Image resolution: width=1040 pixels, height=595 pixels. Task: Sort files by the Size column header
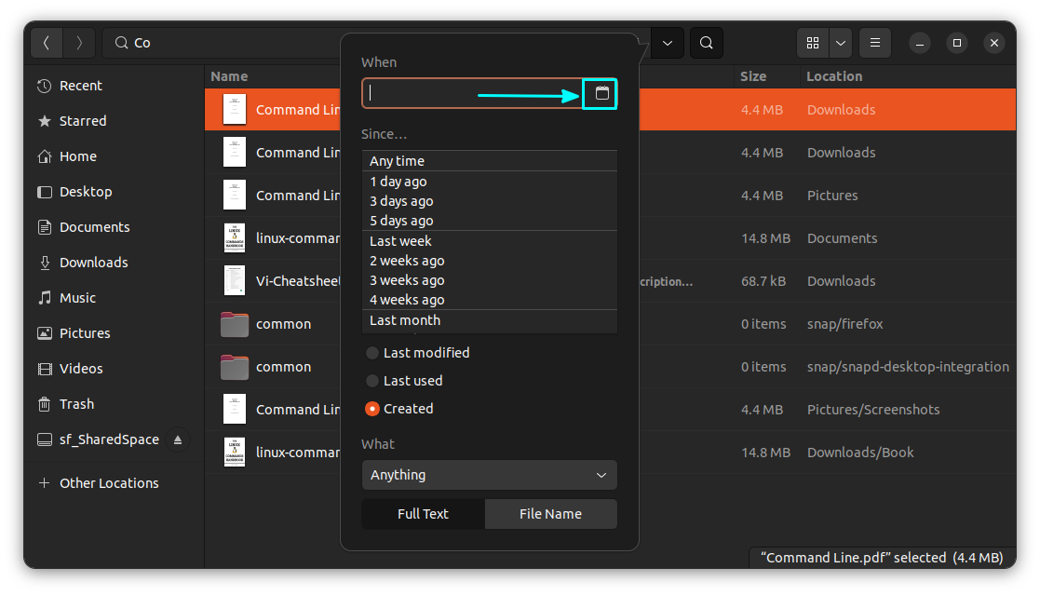point(753,76)
